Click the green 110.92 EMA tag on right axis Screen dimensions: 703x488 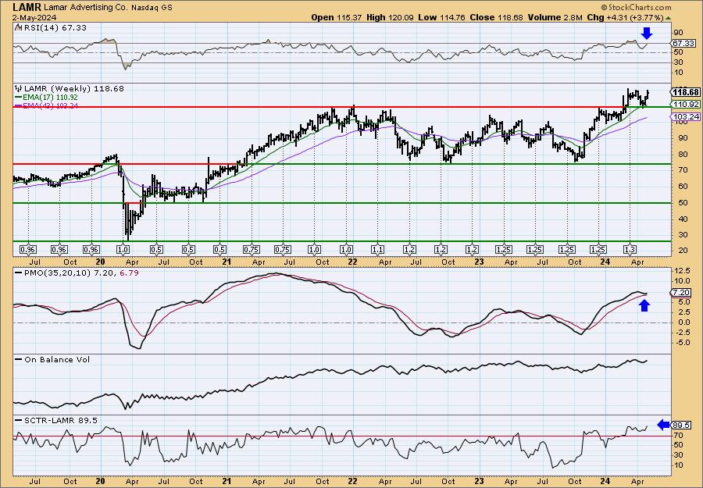click(x=686, y=104)
